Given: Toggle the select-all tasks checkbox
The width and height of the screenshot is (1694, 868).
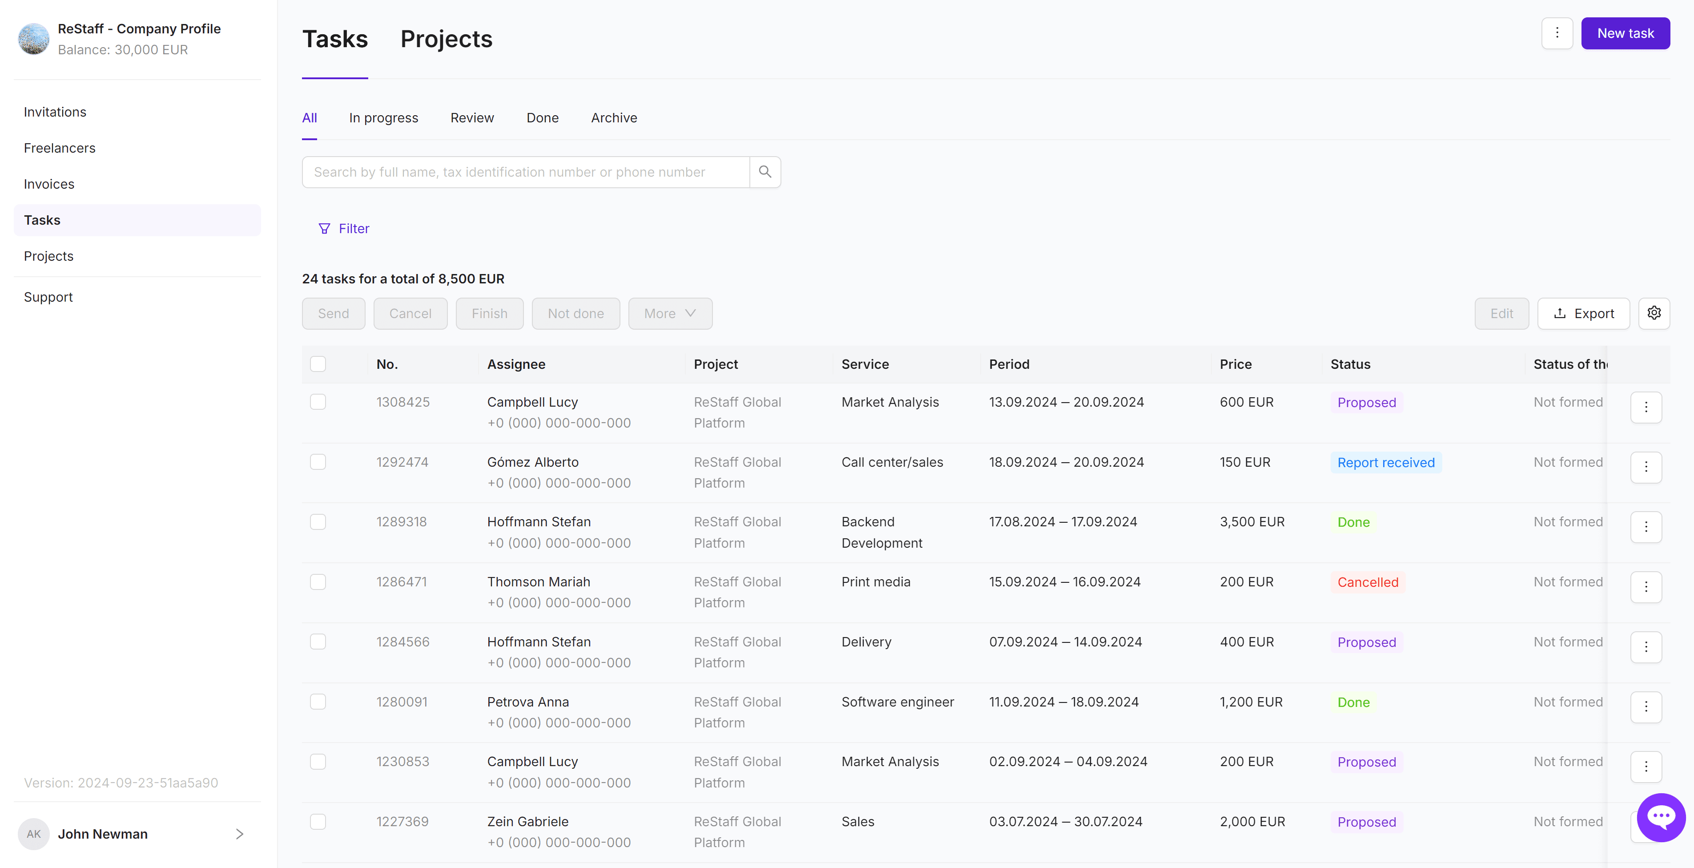Looking at the screenshot, I should [x=318, y=364].
